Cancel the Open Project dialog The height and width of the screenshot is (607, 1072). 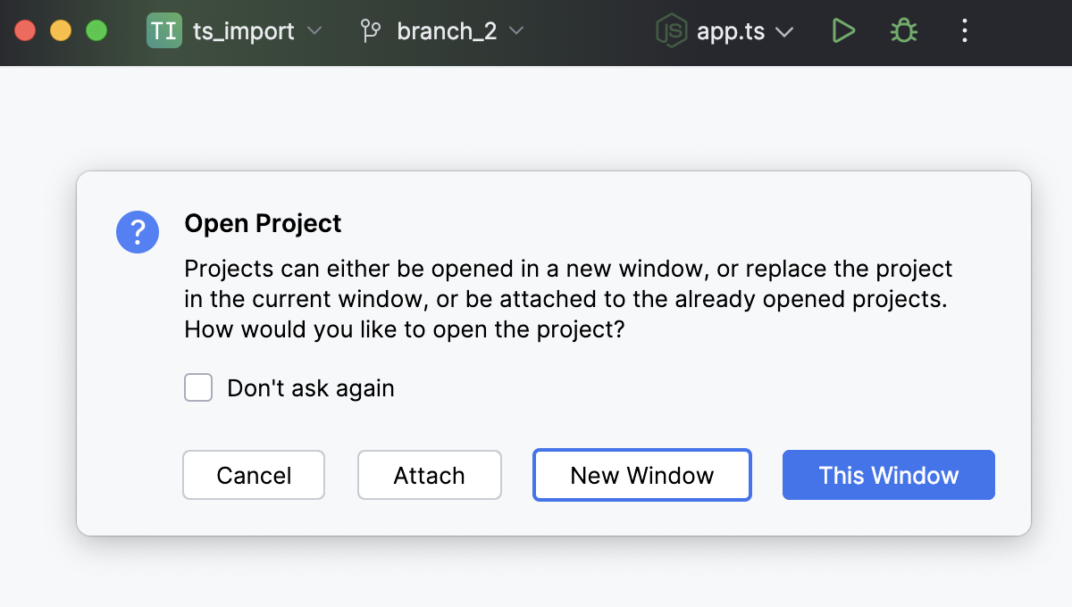pos(254,475)
